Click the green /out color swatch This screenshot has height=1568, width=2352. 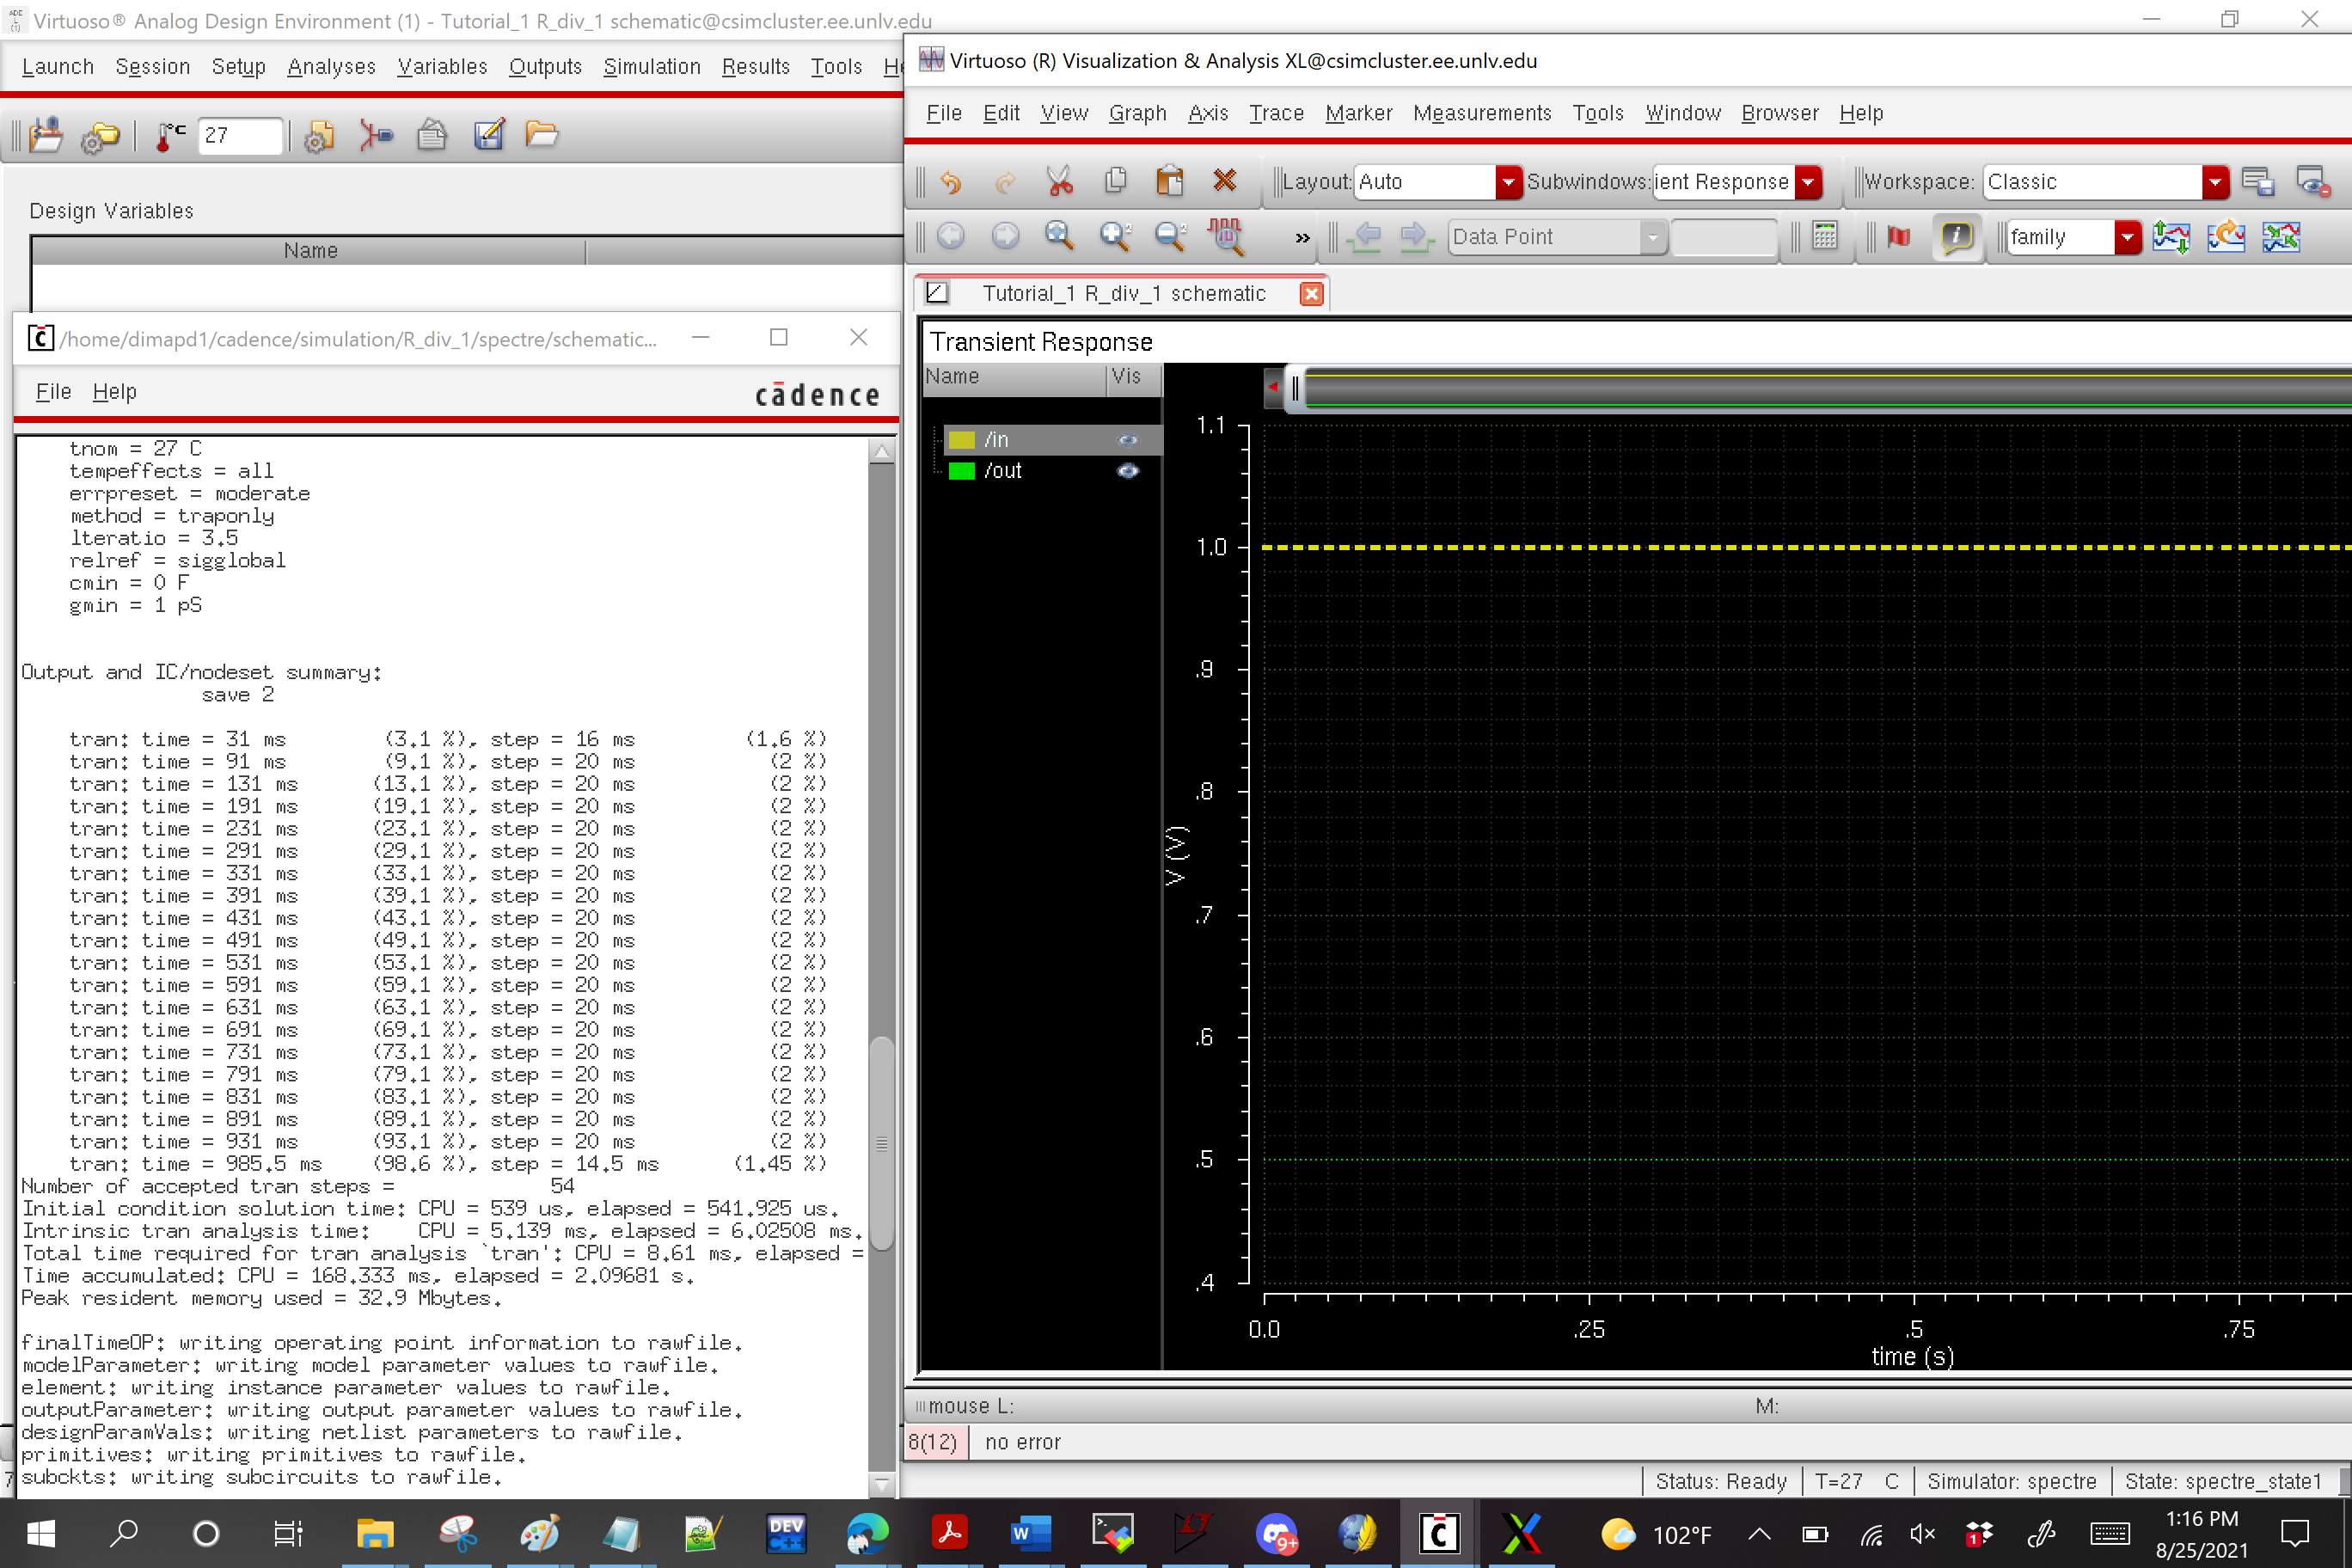961,471
